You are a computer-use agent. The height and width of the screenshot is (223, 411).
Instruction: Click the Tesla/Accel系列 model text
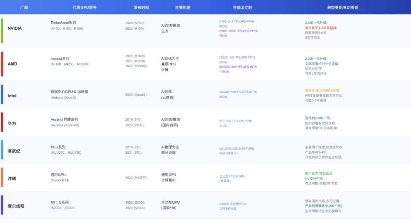coord(63,23)
